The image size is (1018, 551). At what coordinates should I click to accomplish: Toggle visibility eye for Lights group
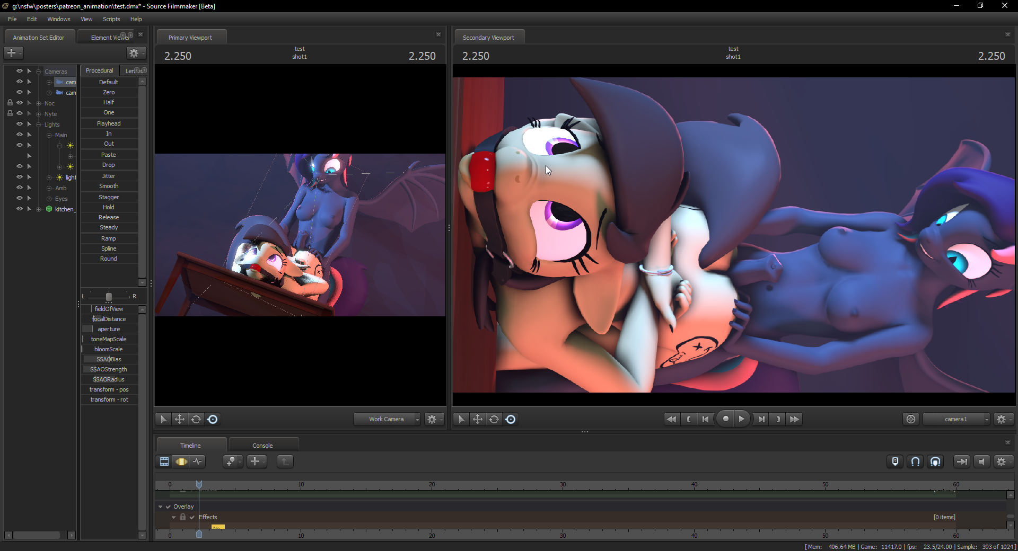click(x=20, y=124)
